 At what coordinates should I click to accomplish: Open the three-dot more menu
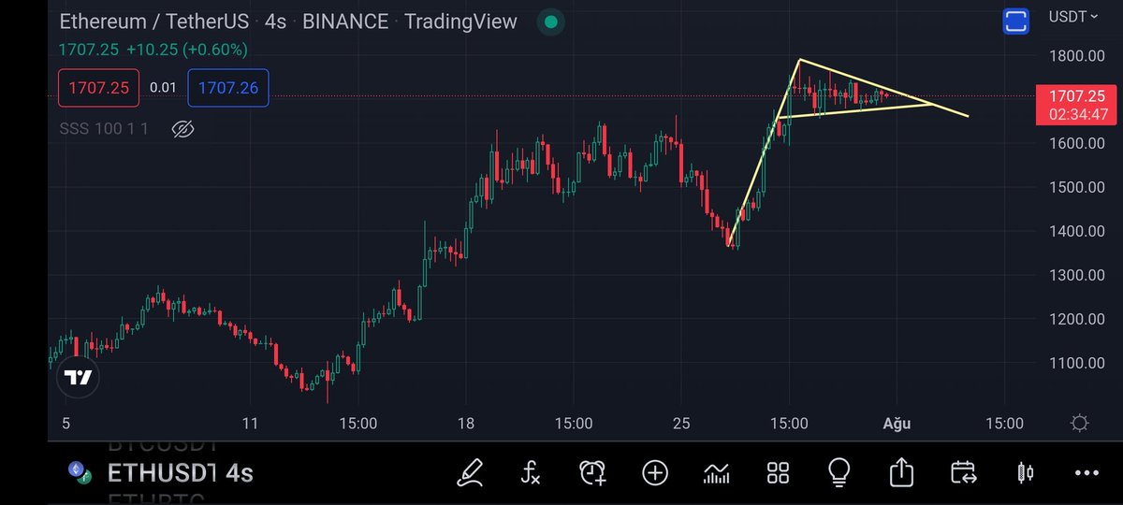[x=1087, y=473]
